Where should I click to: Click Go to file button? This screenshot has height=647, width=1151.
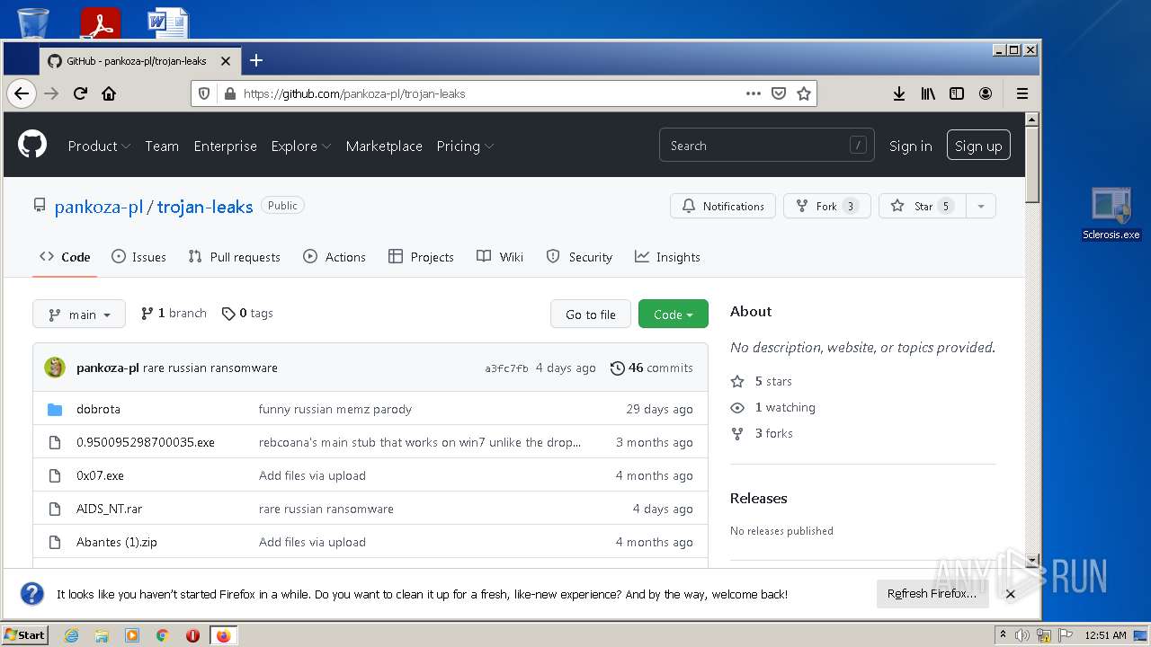coord(591,314)
